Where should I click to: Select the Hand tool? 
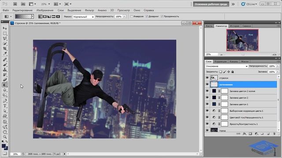5,132
